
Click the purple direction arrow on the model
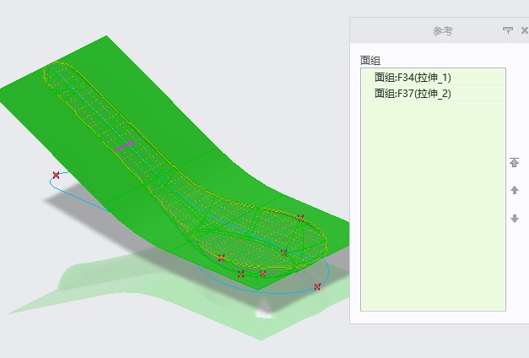125,146
